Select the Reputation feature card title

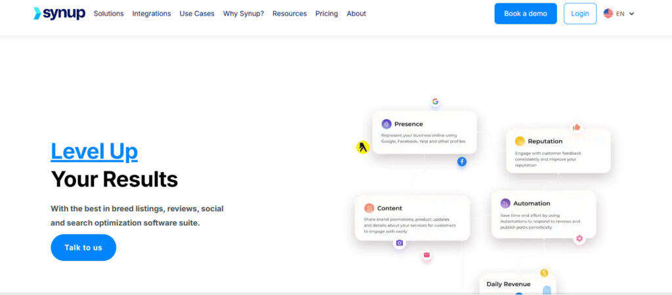coord(545,141)
